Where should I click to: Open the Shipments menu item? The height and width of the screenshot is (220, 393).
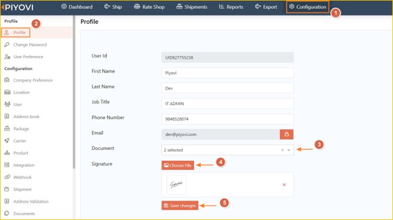192,7
